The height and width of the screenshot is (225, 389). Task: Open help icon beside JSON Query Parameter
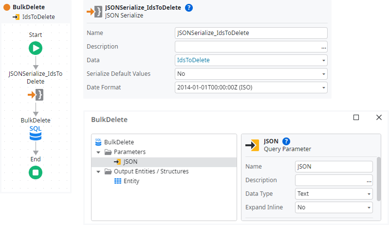286,141
